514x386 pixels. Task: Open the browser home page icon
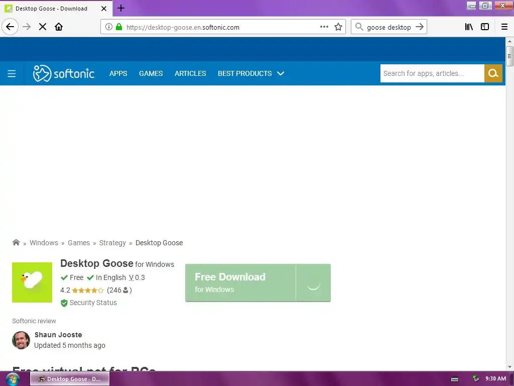[x=59, y=27]
